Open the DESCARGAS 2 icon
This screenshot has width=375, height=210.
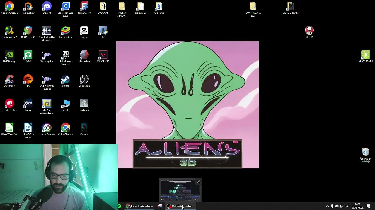(x=365, y=57)
